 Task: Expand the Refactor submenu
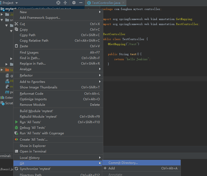pyautogui.click(x=100, y=75)
